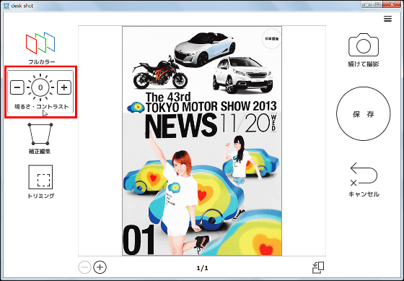The height and width of the screenshot is (281, 404).
Task: Zoom in with the plus circle button
Action: pyautogui.click(x=100, y=267)
